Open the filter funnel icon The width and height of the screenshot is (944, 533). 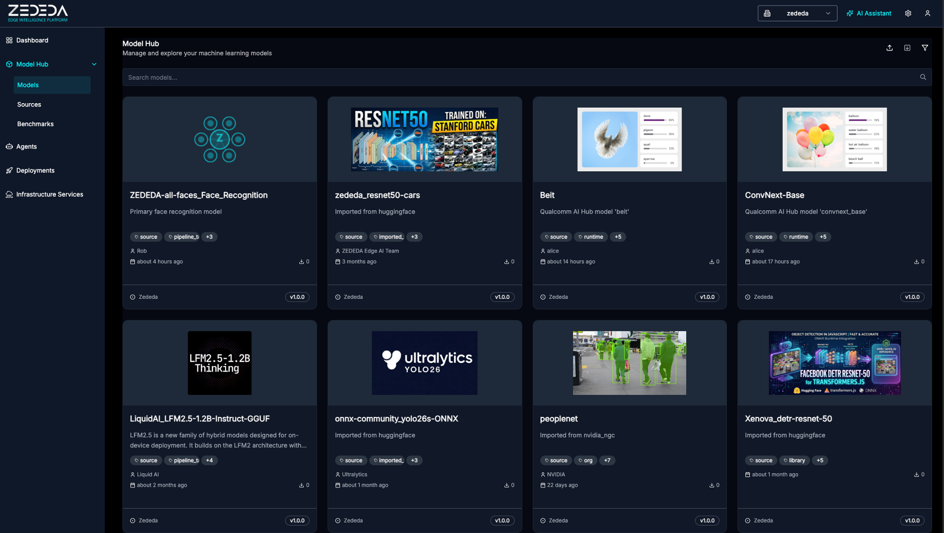[925, 48]
